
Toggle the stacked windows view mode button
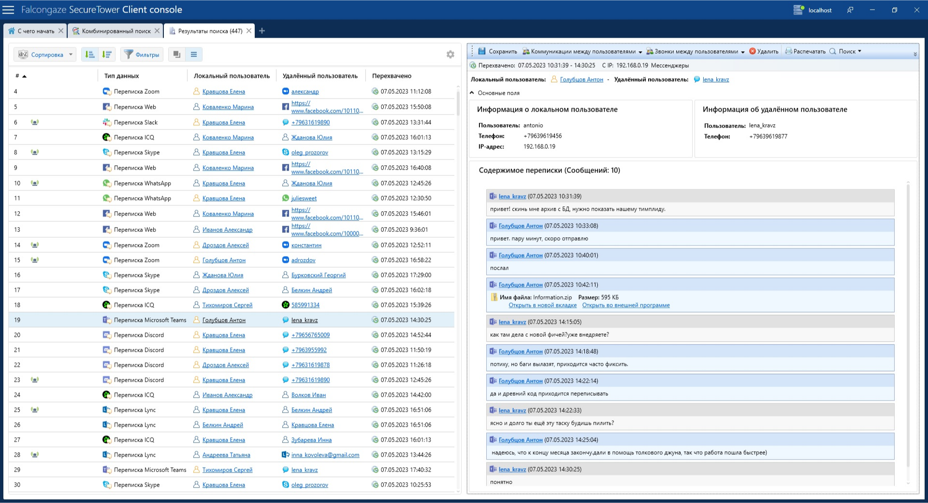coord(177,55)
